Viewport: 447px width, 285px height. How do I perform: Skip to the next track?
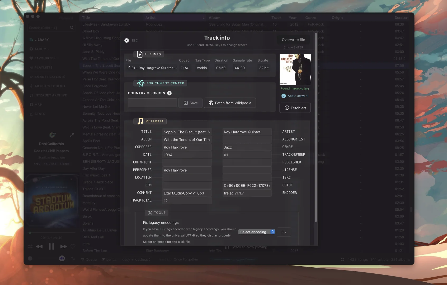pos(63,247)
